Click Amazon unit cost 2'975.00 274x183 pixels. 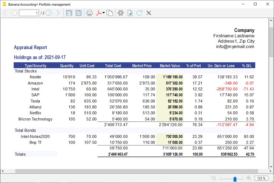[x=88, y=83]
